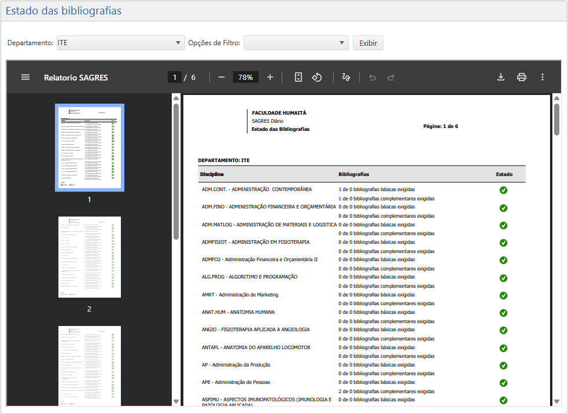
Task: Select the draw annotation tool
Action: click(x=346, y=77)
